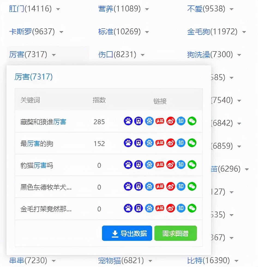This screenshot has width=258, height=267.
Task: Click the green 需求图谱 button
Action: (x=175, y=233)
